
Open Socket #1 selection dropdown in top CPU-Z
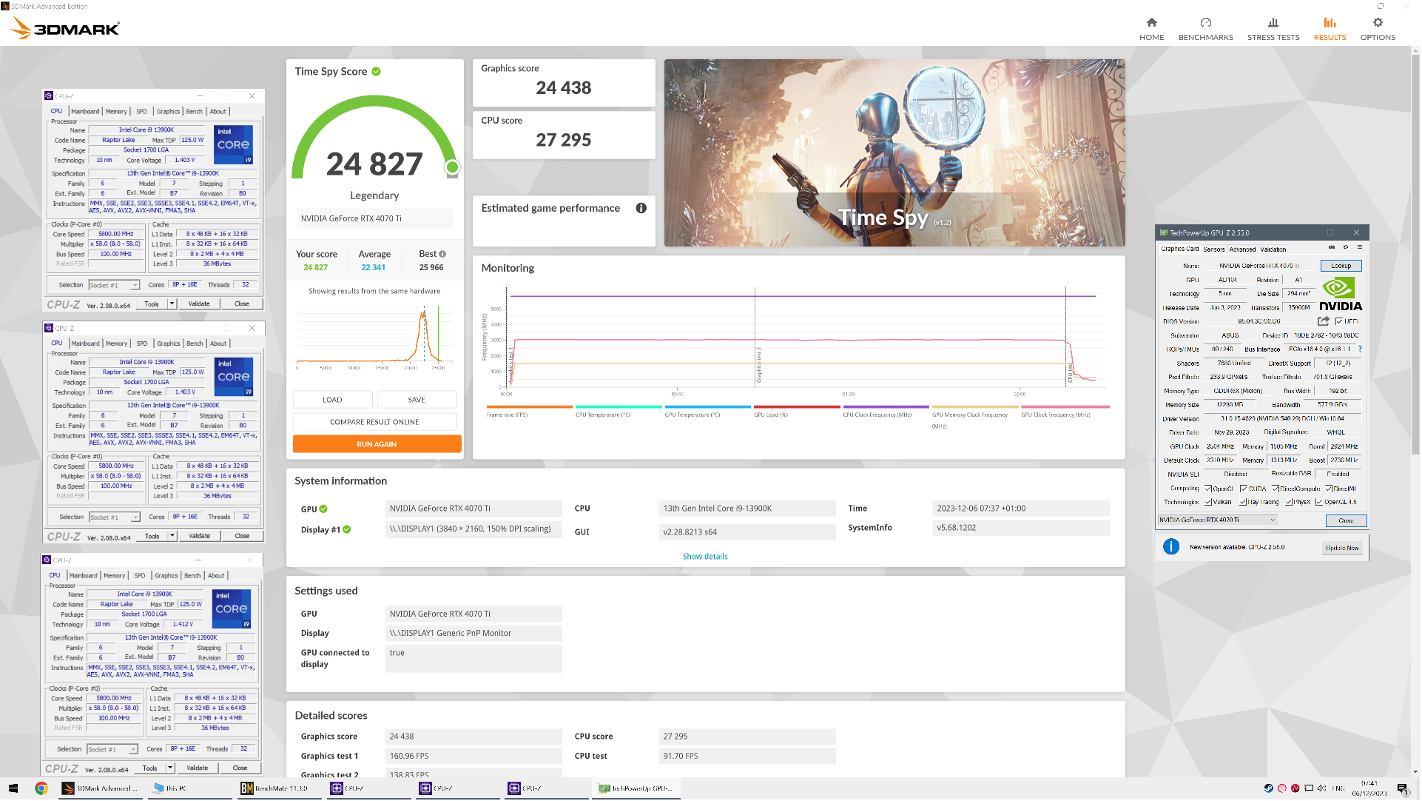point(115,286)
